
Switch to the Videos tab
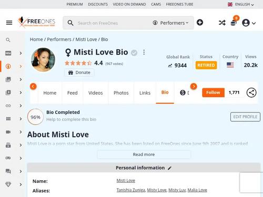click(95, 93)
